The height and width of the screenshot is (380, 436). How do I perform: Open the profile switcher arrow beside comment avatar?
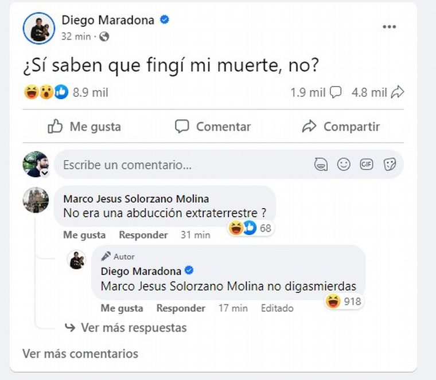[x=44, y=173]
